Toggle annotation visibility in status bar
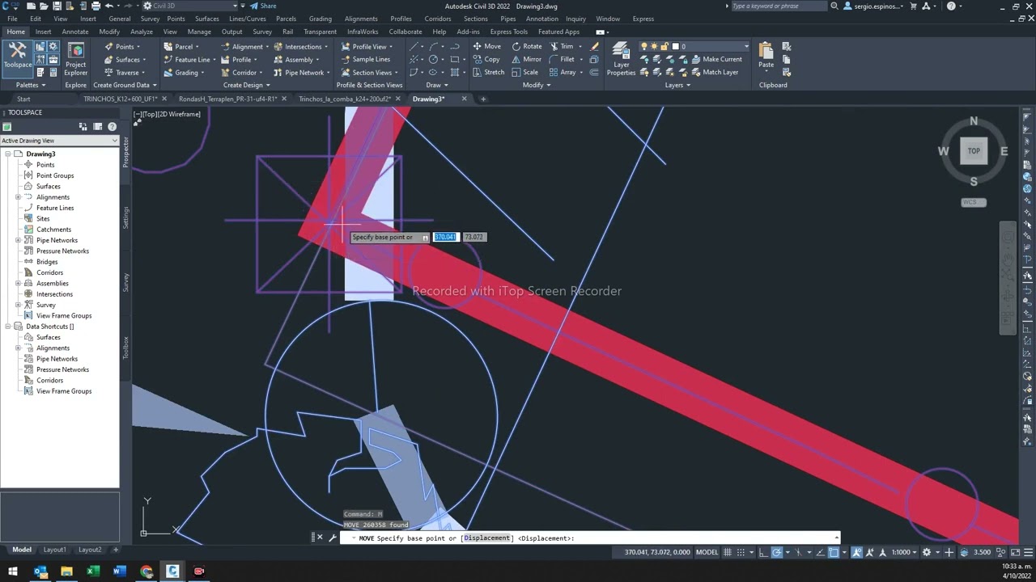 click(x=857, y=552)
